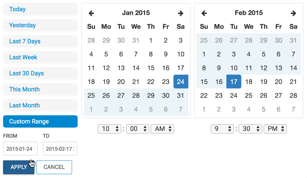Pick the Custom Range option
The image size is (307, 178).
(x=40, y=122)
